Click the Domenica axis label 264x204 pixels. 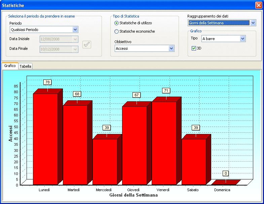(222, 190)
